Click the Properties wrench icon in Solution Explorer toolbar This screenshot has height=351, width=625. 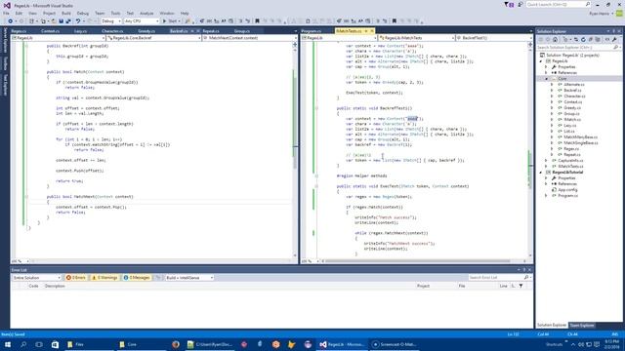click(x=614, y=39)
